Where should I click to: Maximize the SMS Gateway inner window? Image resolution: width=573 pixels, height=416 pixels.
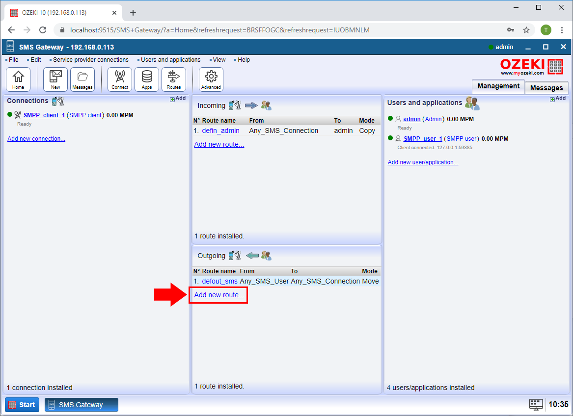click(546, 47)
